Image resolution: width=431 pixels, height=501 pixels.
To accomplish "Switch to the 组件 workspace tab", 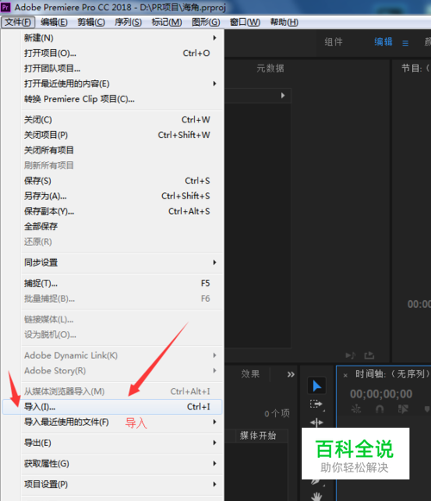I will [x=334, y=42].
